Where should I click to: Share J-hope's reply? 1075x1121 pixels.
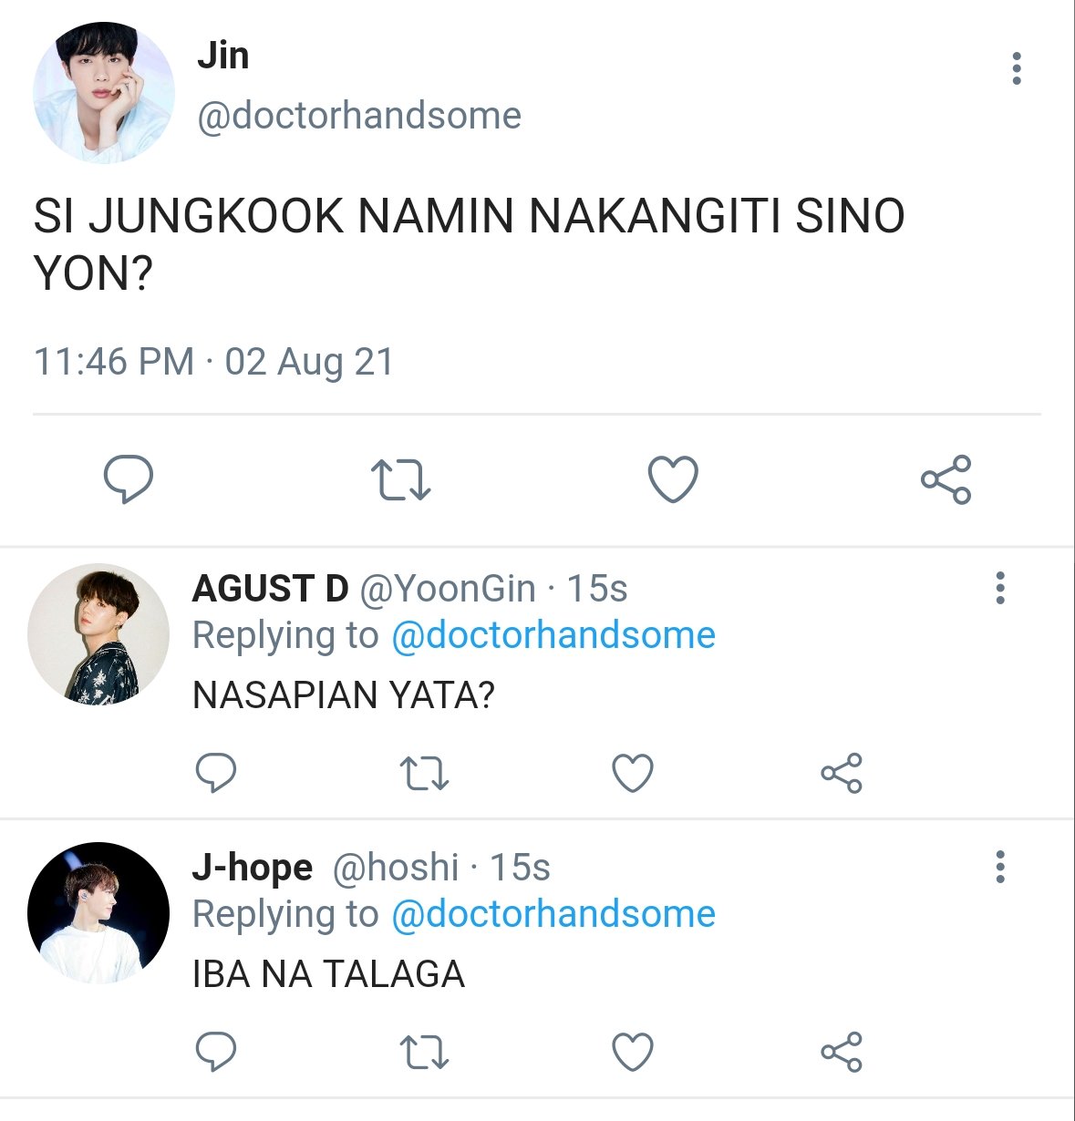(x=841, y=1052)
